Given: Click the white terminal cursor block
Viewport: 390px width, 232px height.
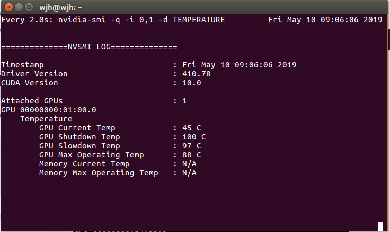Looking at the screenshot, I should (380, 226).
